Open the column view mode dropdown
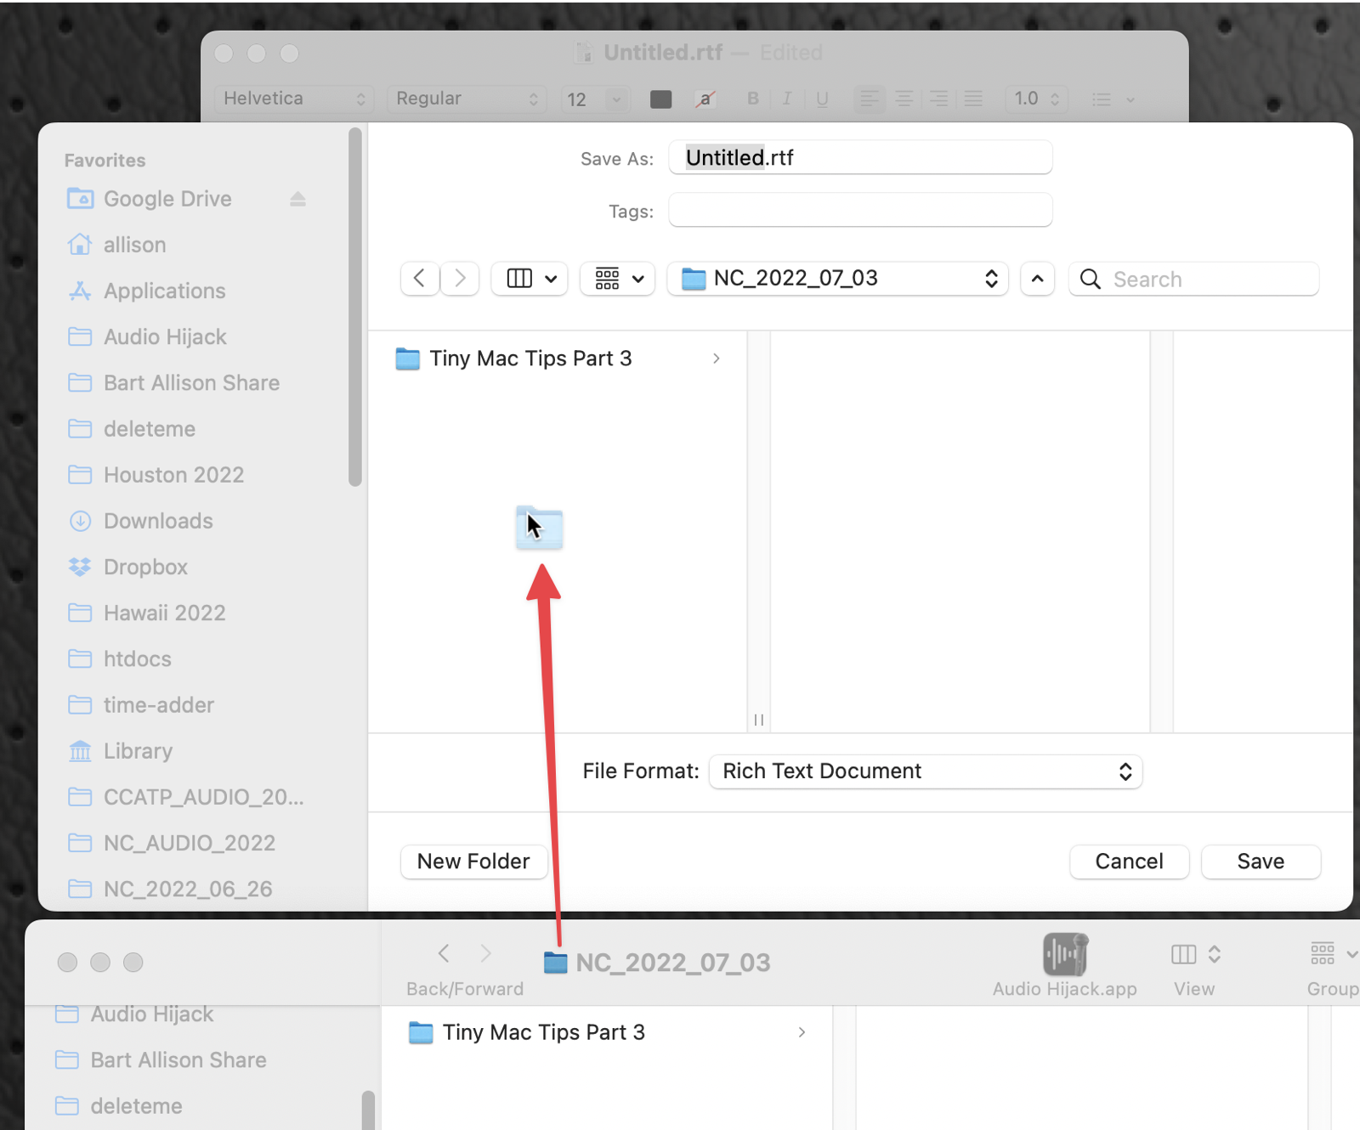The image size is (1360, 1130). tap(531, 279)
